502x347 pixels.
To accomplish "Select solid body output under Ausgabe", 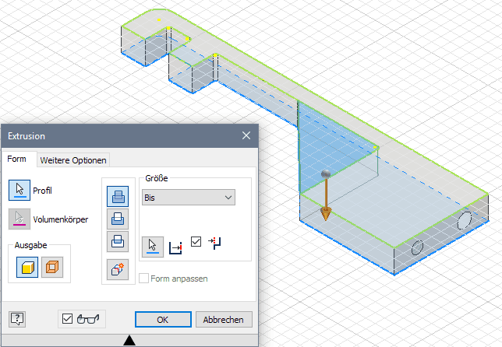I will coord(27,268).
